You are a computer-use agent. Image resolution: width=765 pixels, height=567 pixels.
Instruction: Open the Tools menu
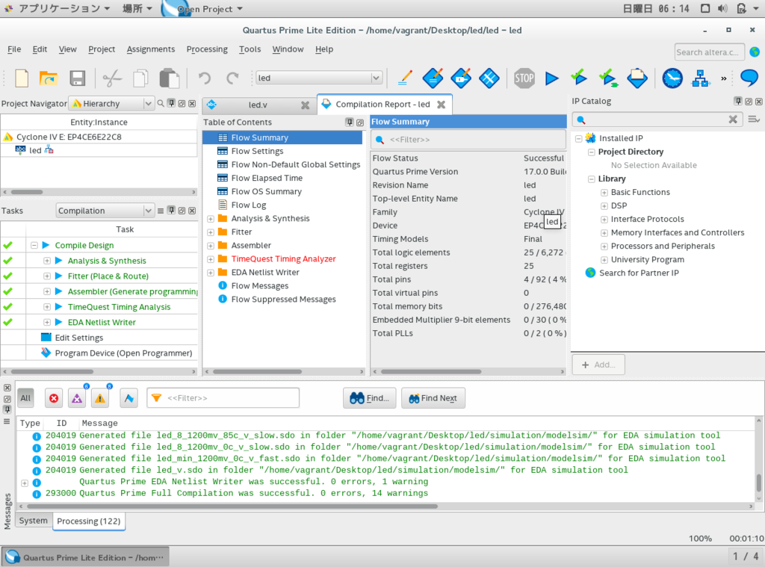click(x=250, y=49)
